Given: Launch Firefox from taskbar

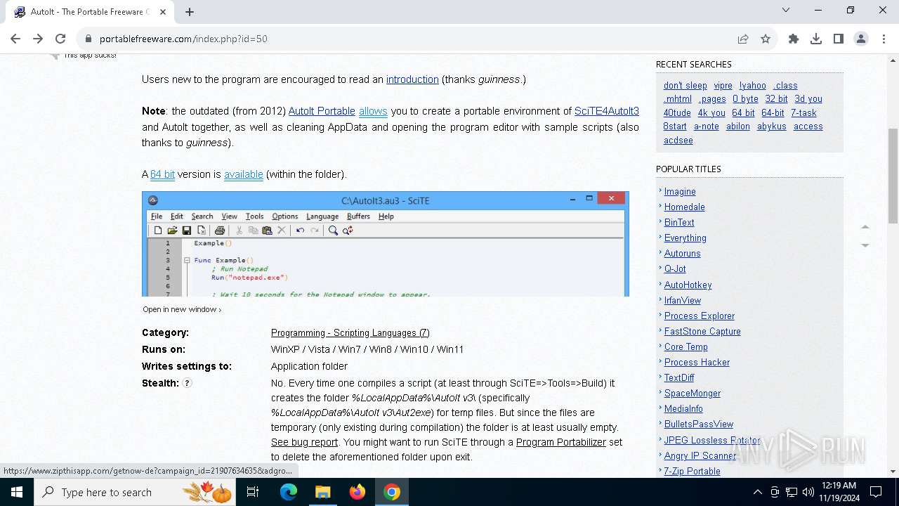Looking at the screenshot, I should tap(357, 492).
